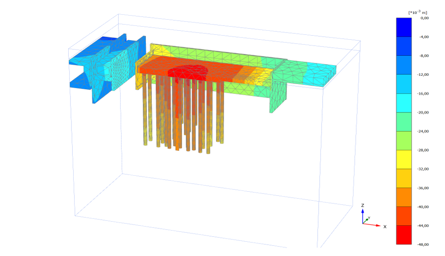Select the dark blue legend band below 0,00
Screen dimensions: 445x256
click(404, 27)
